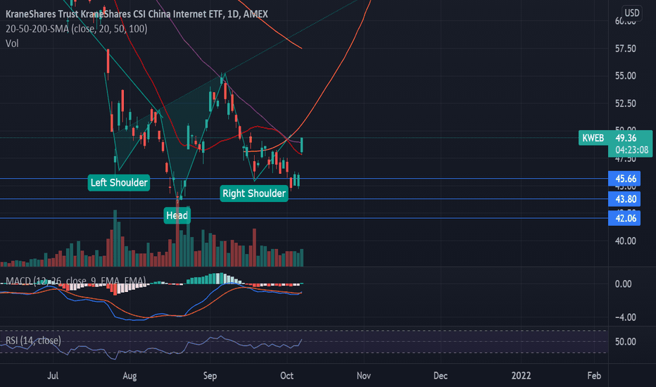This screenshot has width=656, height=387.
Task: Click the KWEB price tag
Action: [593, 138]
